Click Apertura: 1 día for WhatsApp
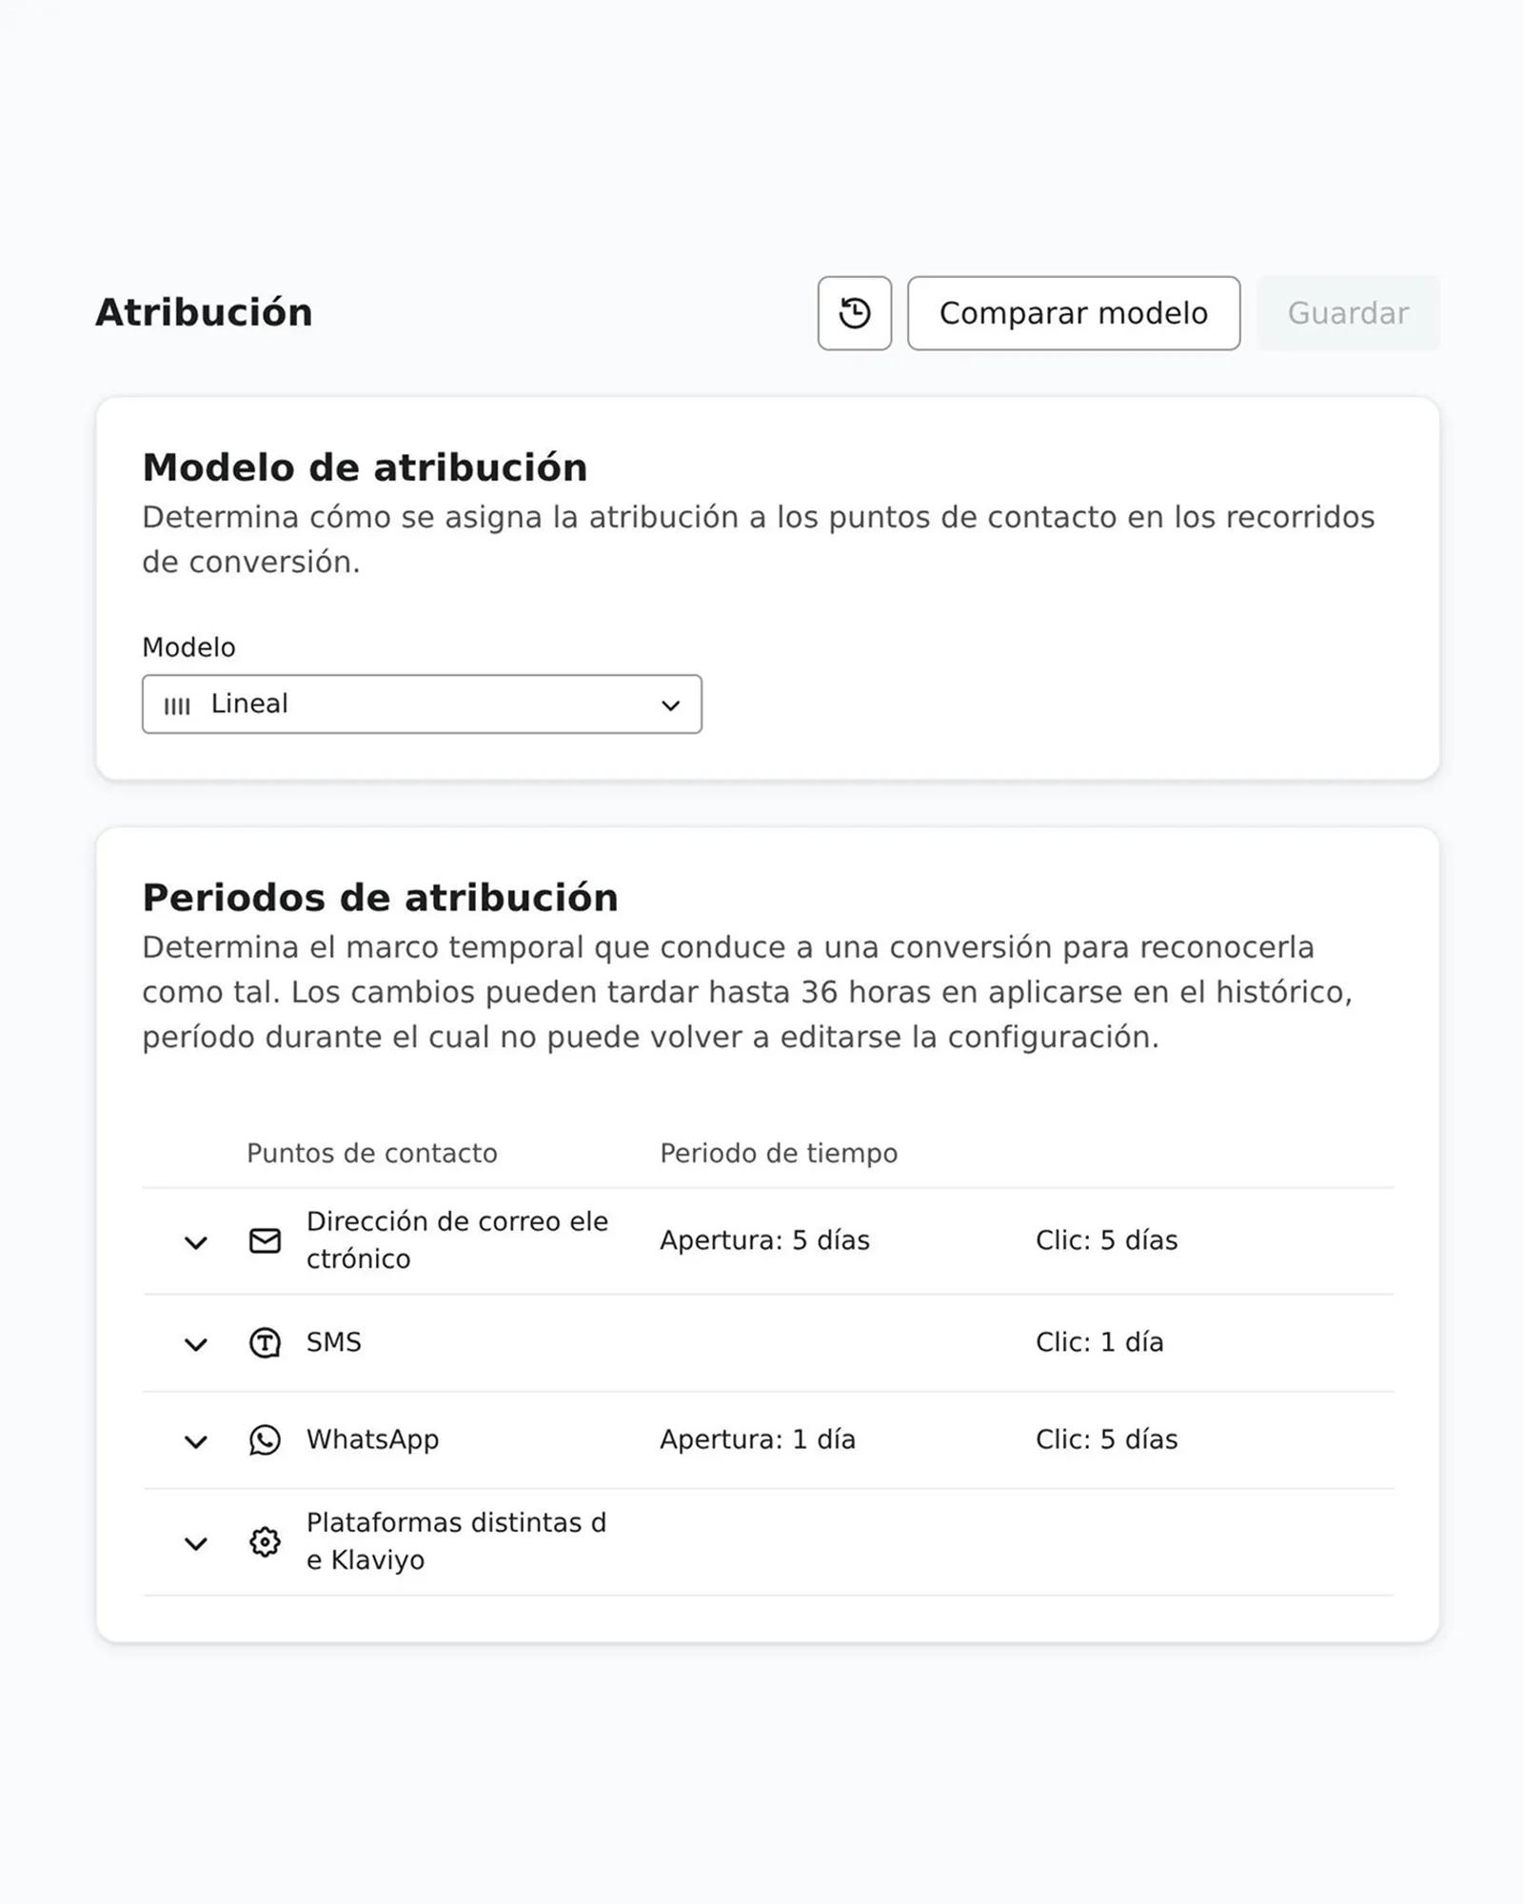The height and width of the screenshot is (1904, 1523). pos(757,1440)
